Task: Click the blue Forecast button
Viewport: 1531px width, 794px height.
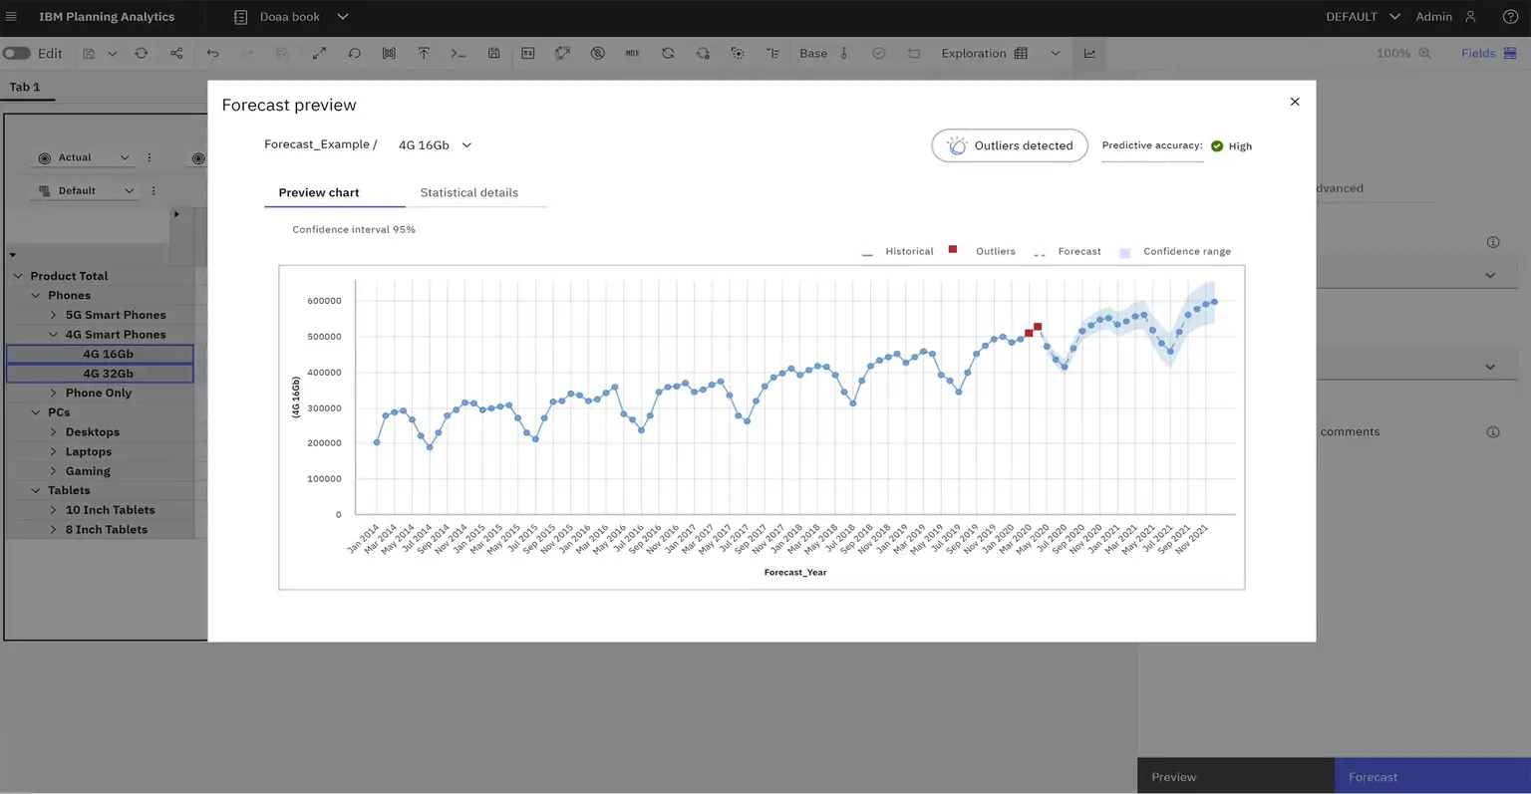Action: tap(1373, 777)
